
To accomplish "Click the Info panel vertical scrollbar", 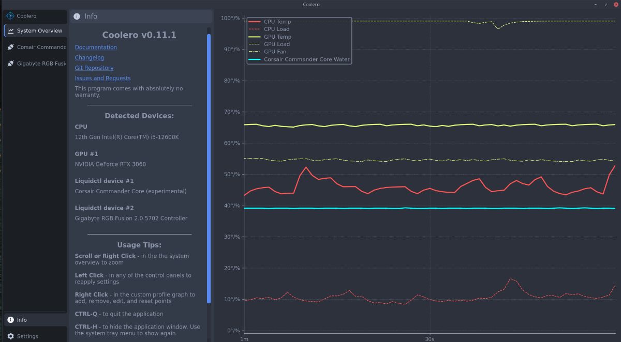I will tap(209, 168).
